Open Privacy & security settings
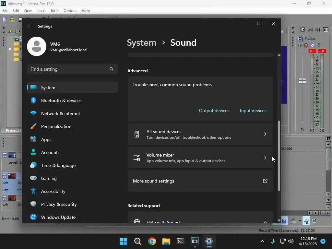The height and width of the screenshot is (249, 332). (x=72, y=204)
